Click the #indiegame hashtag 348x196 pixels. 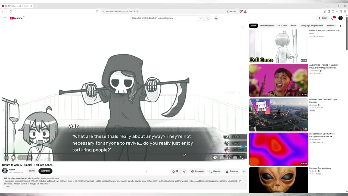pos(46,178)
